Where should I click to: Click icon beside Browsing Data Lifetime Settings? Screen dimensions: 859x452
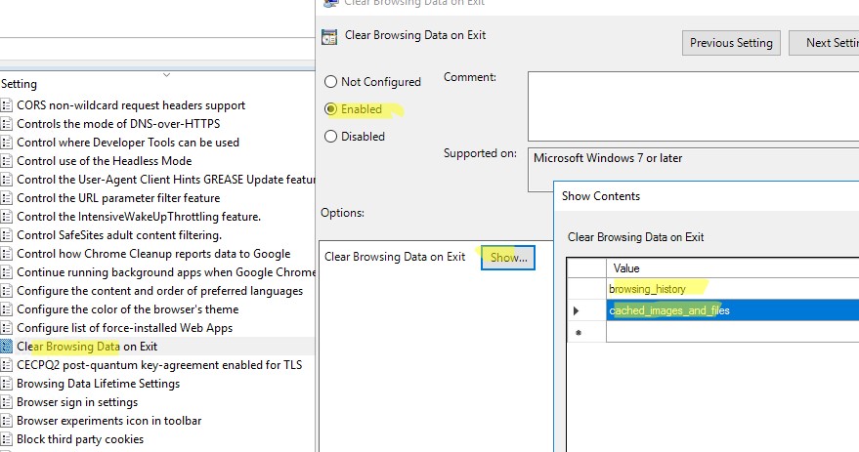(x=6, y=384)
